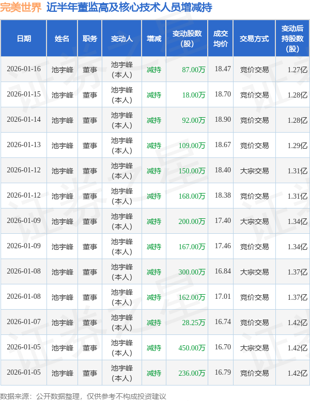Click the 数据来源 footer disclaimer text

(x=83, y=396)
